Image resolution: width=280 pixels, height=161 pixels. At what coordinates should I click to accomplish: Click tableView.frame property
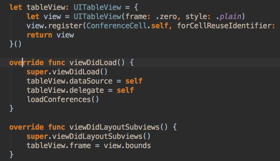[59, 146]
